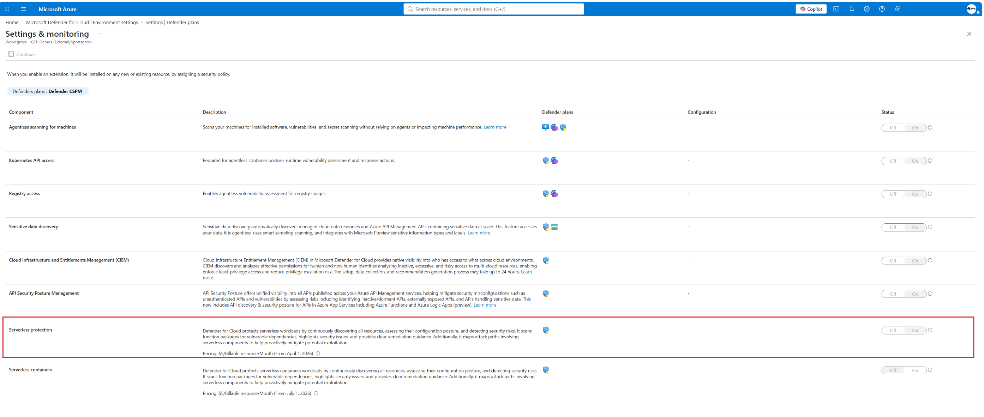
Task: Open the Azure portal waffle launcher icon
Action: point(7,9)
